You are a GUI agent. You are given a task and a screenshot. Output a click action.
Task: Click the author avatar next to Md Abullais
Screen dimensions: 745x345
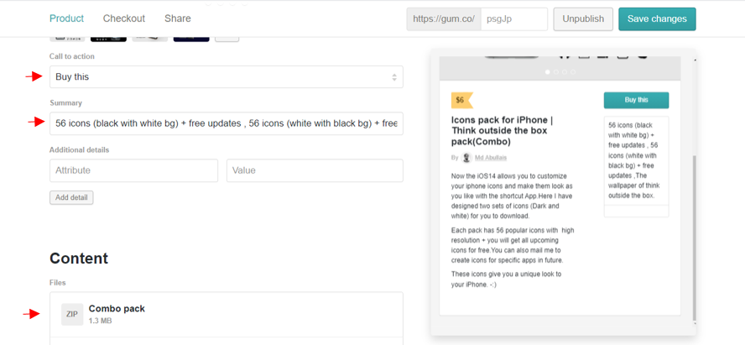(466, 158)
